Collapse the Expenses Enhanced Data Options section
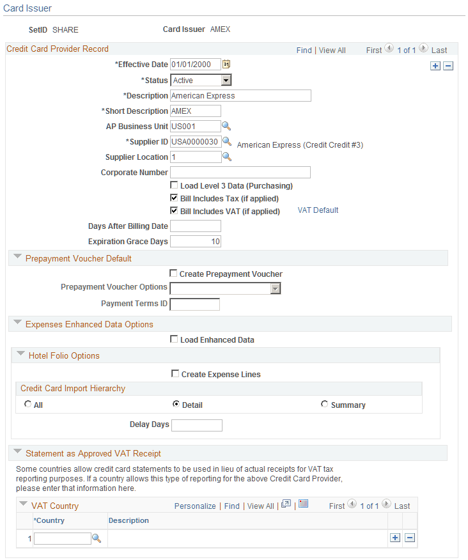Image resolution: width=468 pixels, height=560 pixels. [17, 324]
